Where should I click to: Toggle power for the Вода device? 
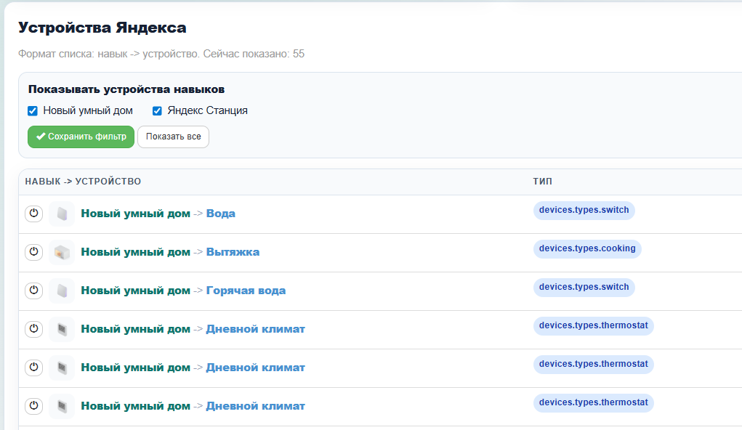(x=33, y=214)
